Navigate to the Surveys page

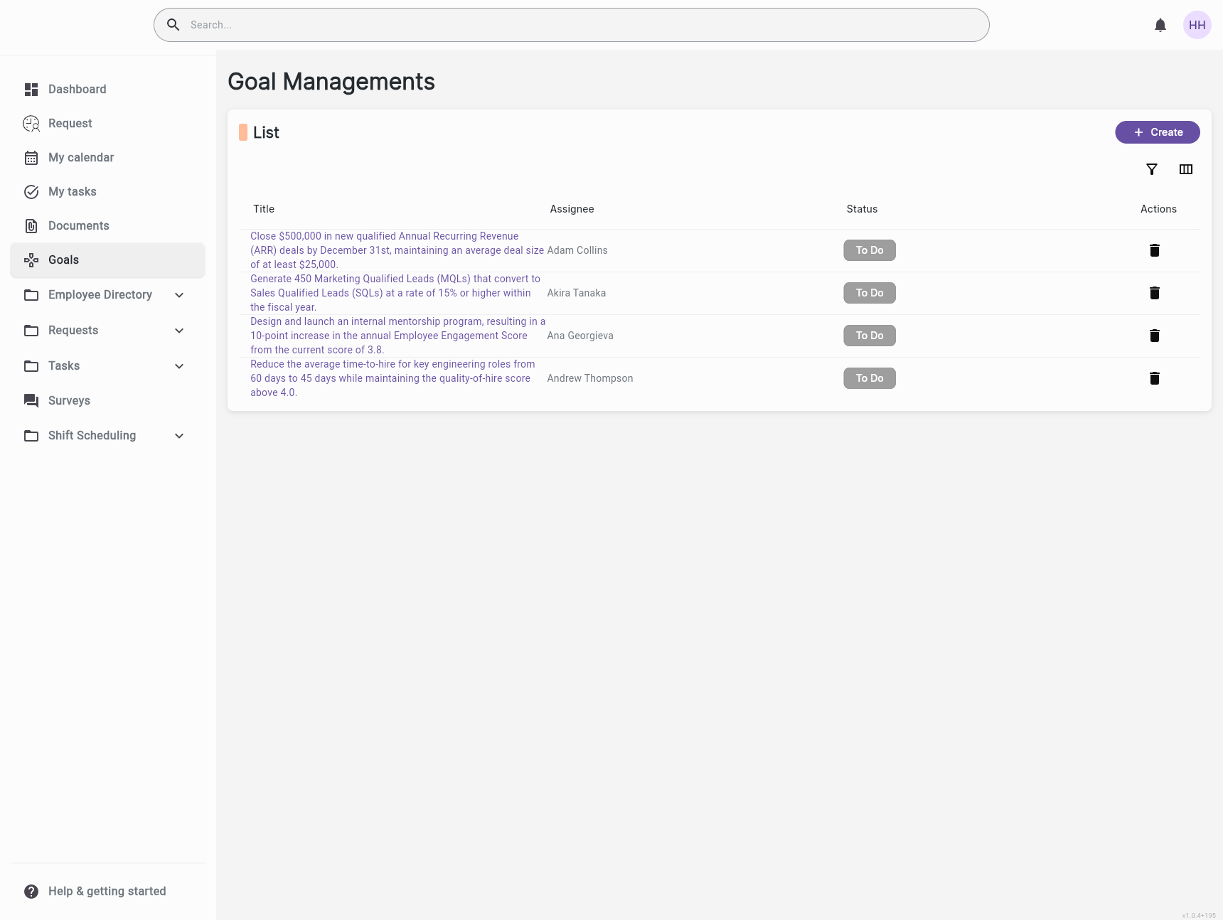point(69,401)
